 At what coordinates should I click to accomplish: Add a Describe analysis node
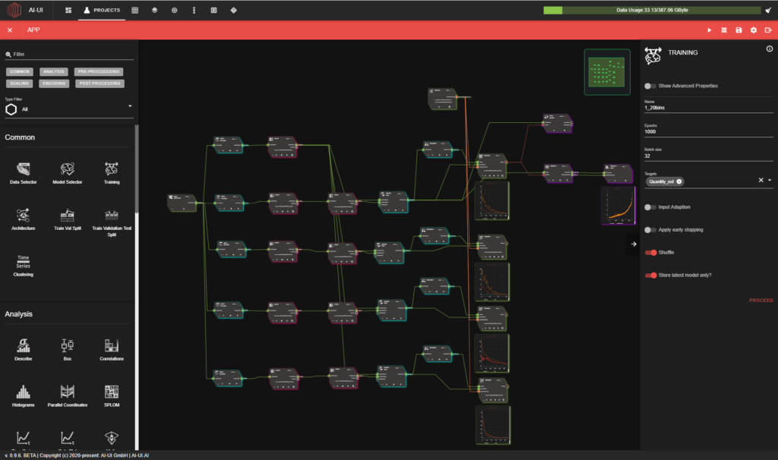pyautogui.click(x=24, y=349)
